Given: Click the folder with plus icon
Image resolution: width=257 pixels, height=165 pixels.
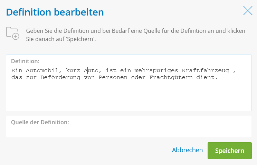Looking at the screenshot, I should click(13, 33).
